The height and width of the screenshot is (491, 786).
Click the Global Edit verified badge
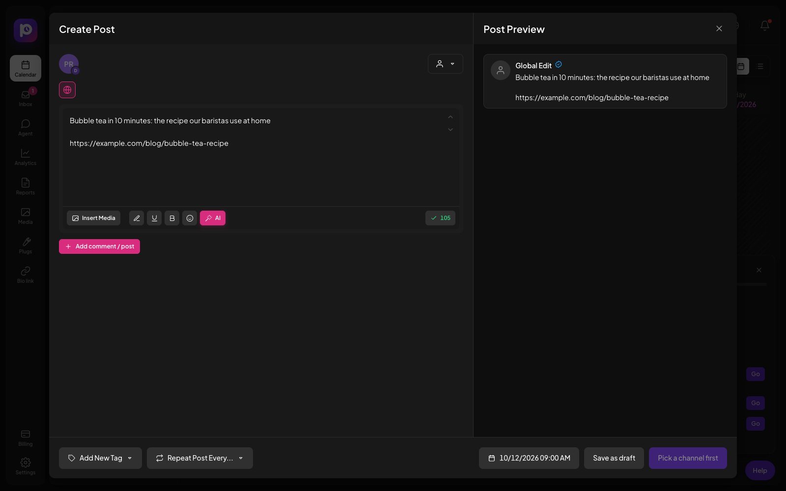pos(559,65)
